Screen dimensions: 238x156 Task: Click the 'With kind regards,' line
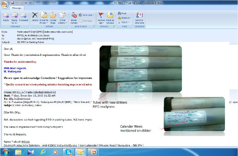[15, 68]
